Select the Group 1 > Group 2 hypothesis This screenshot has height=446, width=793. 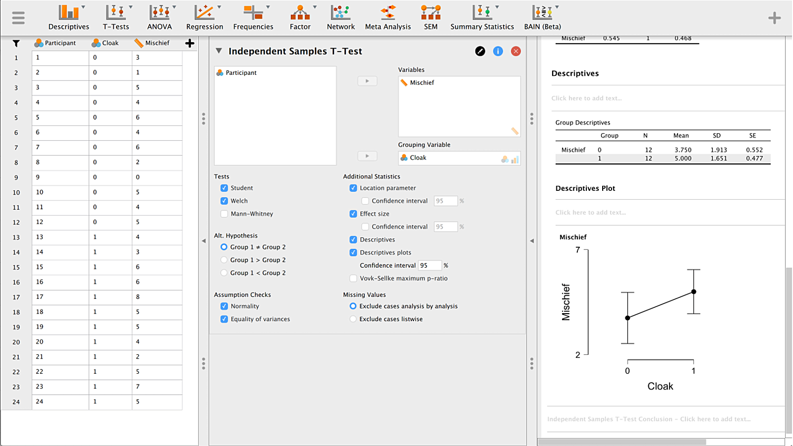pyautogui.click(x=224, y=260)
